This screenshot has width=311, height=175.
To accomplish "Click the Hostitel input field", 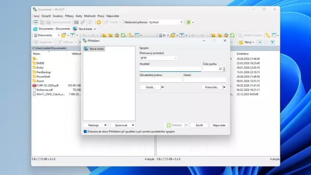I will 170,69.
